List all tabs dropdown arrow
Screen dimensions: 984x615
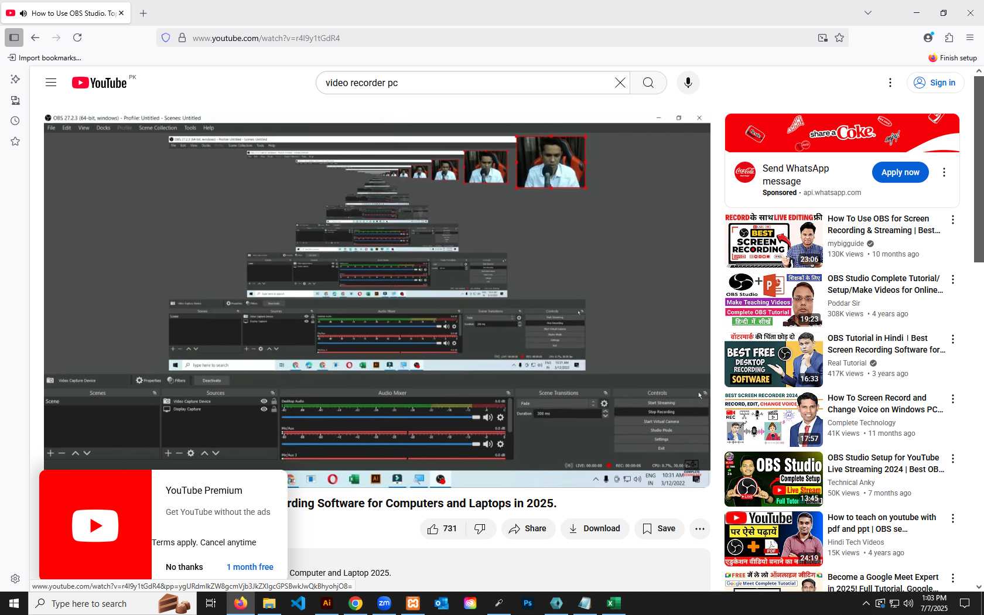868,13
